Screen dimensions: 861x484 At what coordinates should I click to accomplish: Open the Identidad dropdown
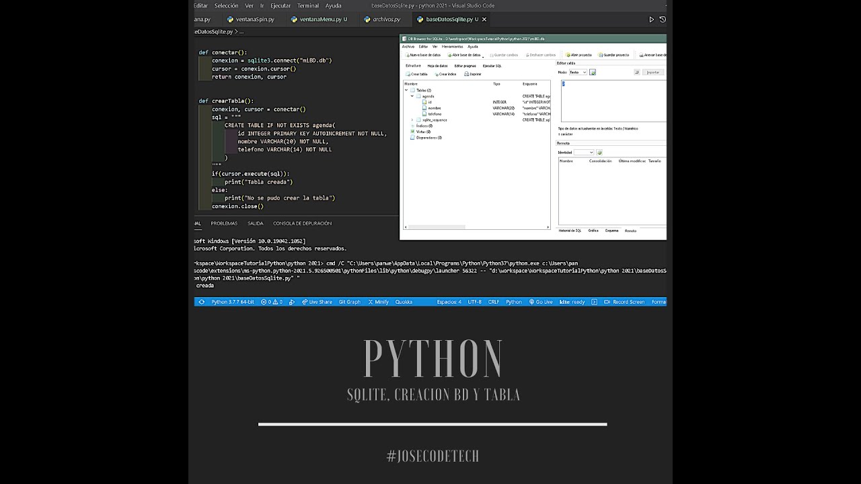(584, 153)
